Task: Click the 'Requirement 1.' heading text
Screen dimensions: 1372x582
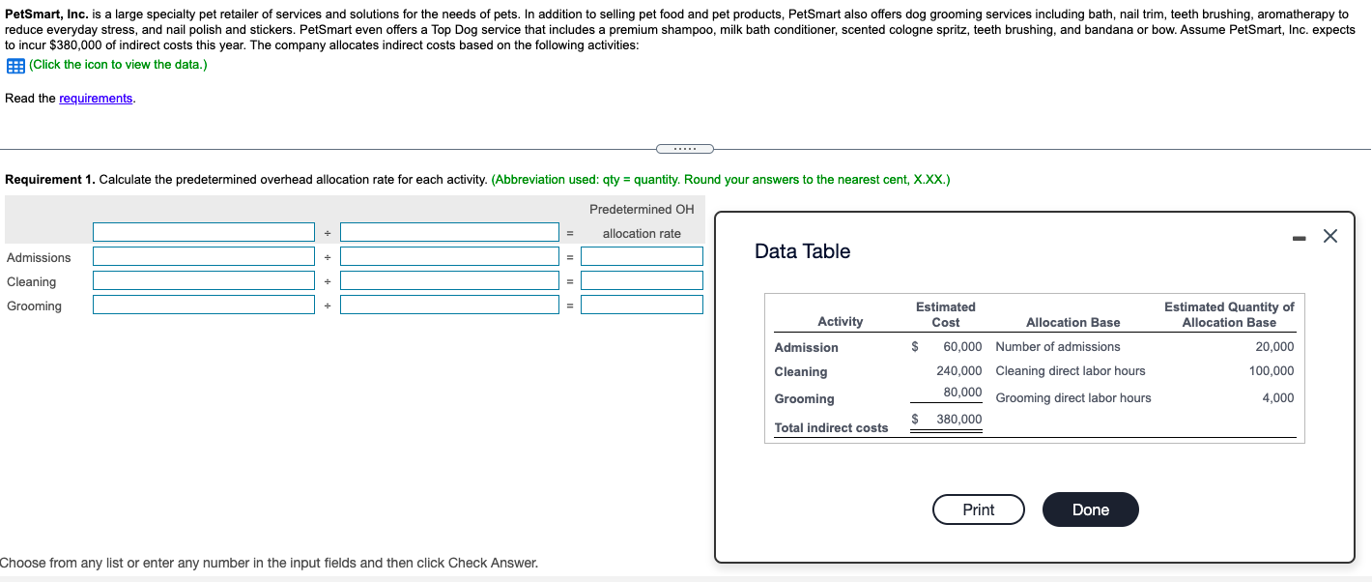Action: [x=50, y=180]
